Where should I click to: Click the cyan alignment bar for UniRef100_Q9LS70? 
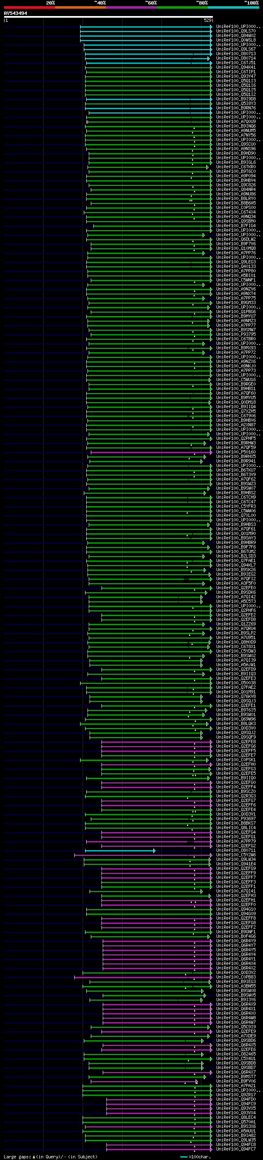pos(146,32)
